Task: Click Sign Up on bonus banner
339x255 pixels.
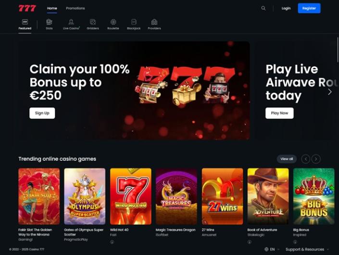Action: (42, 113)
